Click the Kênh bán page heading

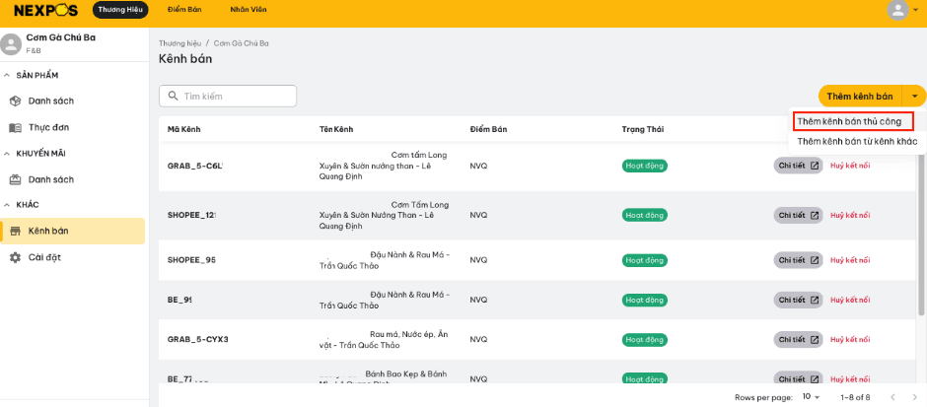pos(185,59)
